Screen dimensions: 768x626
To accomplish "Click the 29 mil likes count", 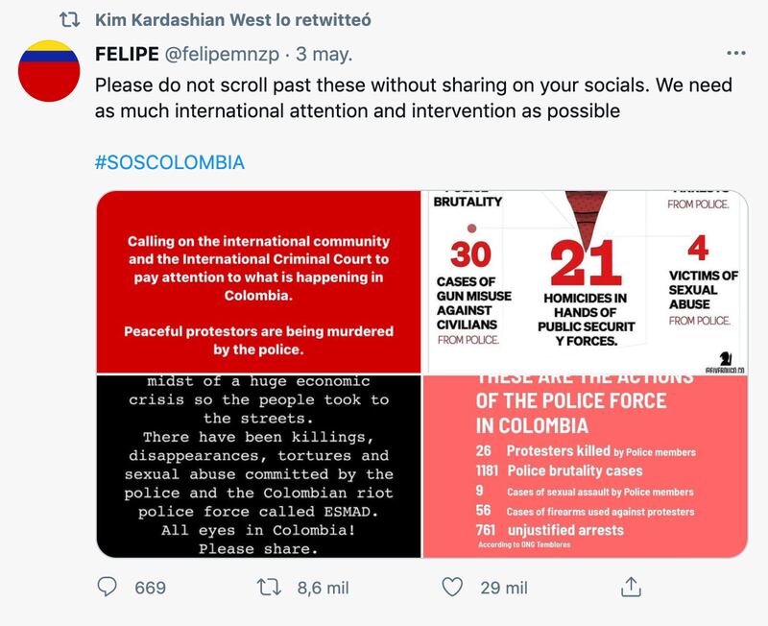I will pyautogui.click(x=504, y=588).
